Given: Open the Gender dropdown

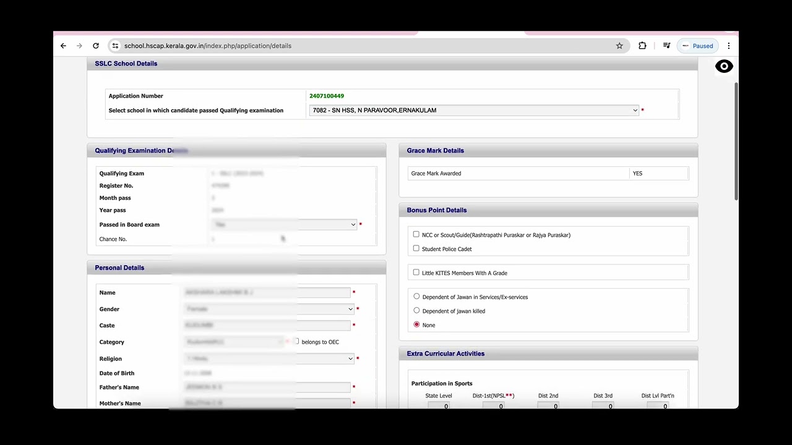Looking at the screenshot, I should [269, 309].
